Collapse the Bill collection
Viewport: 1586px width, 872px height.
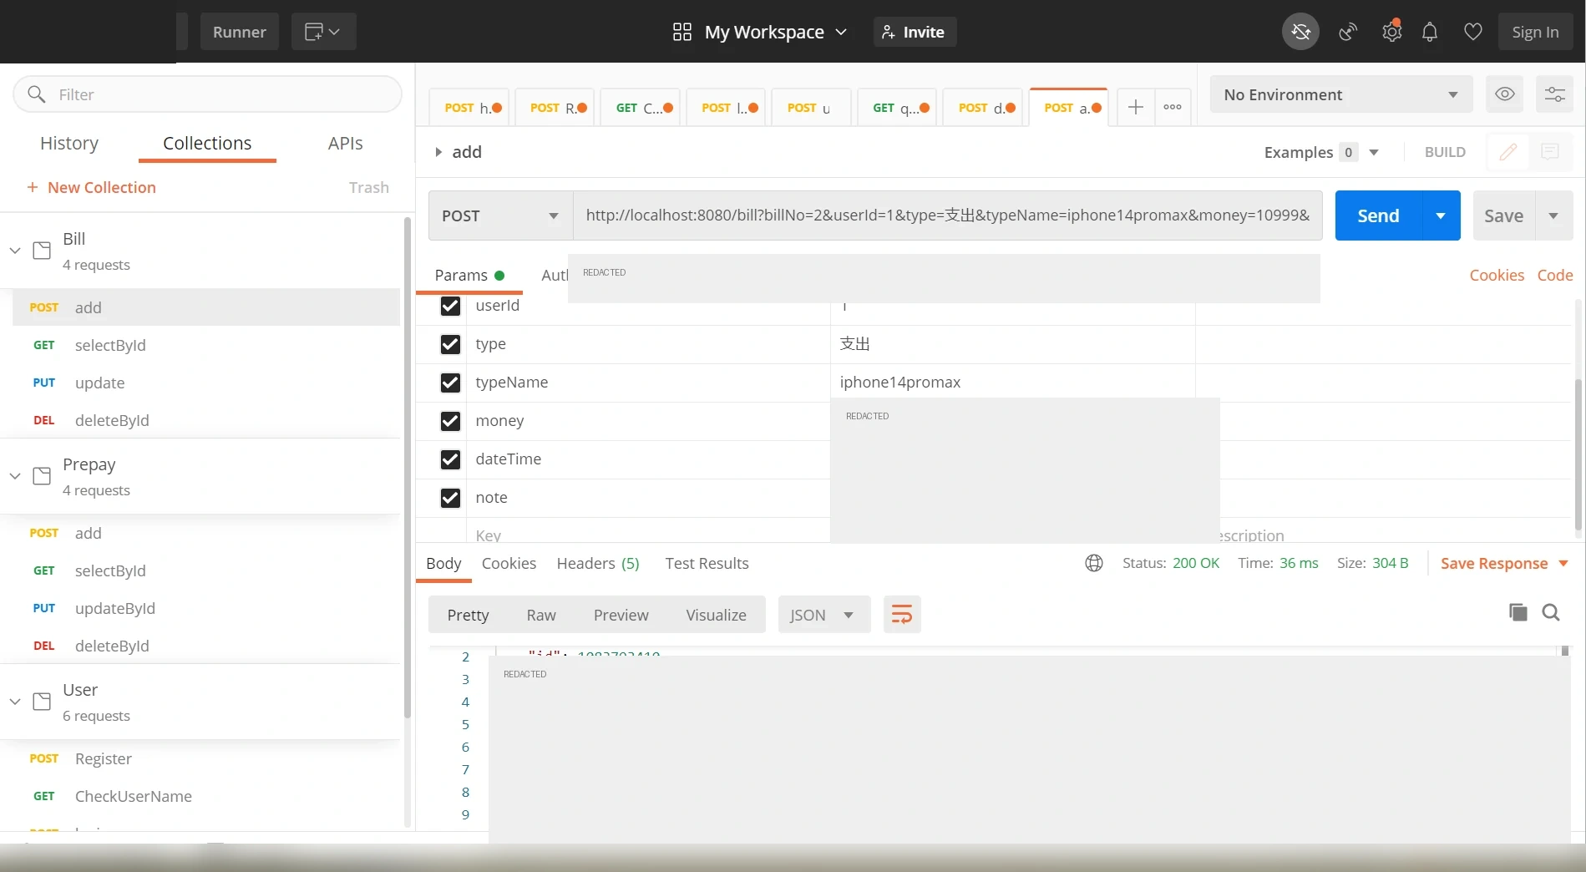coord(15,251)
